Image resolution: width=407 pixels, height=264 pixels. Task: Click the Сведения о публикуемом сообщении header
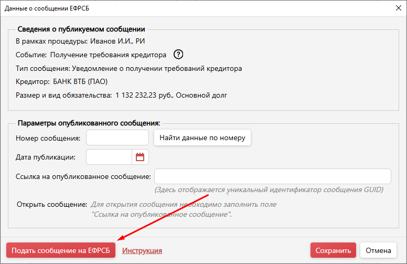click(x=81, y=29)
